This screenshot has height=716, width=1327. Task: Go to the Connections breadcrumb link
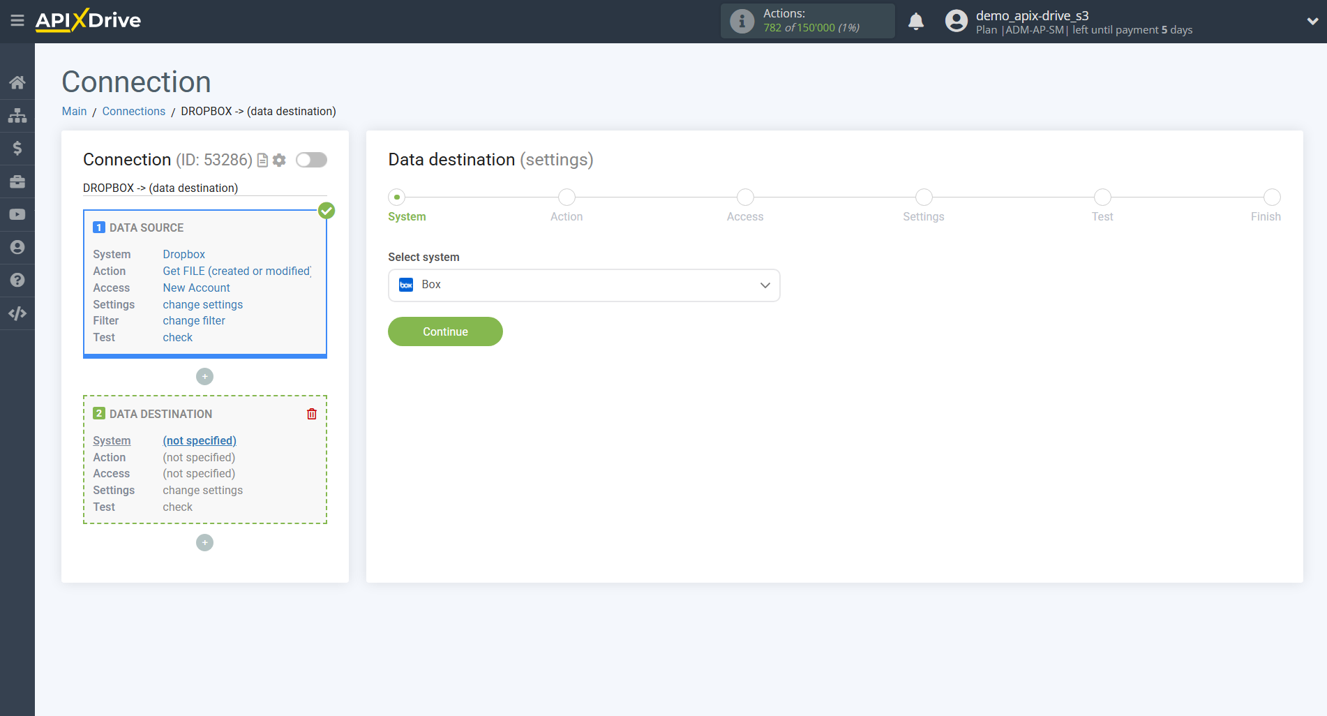133,111
